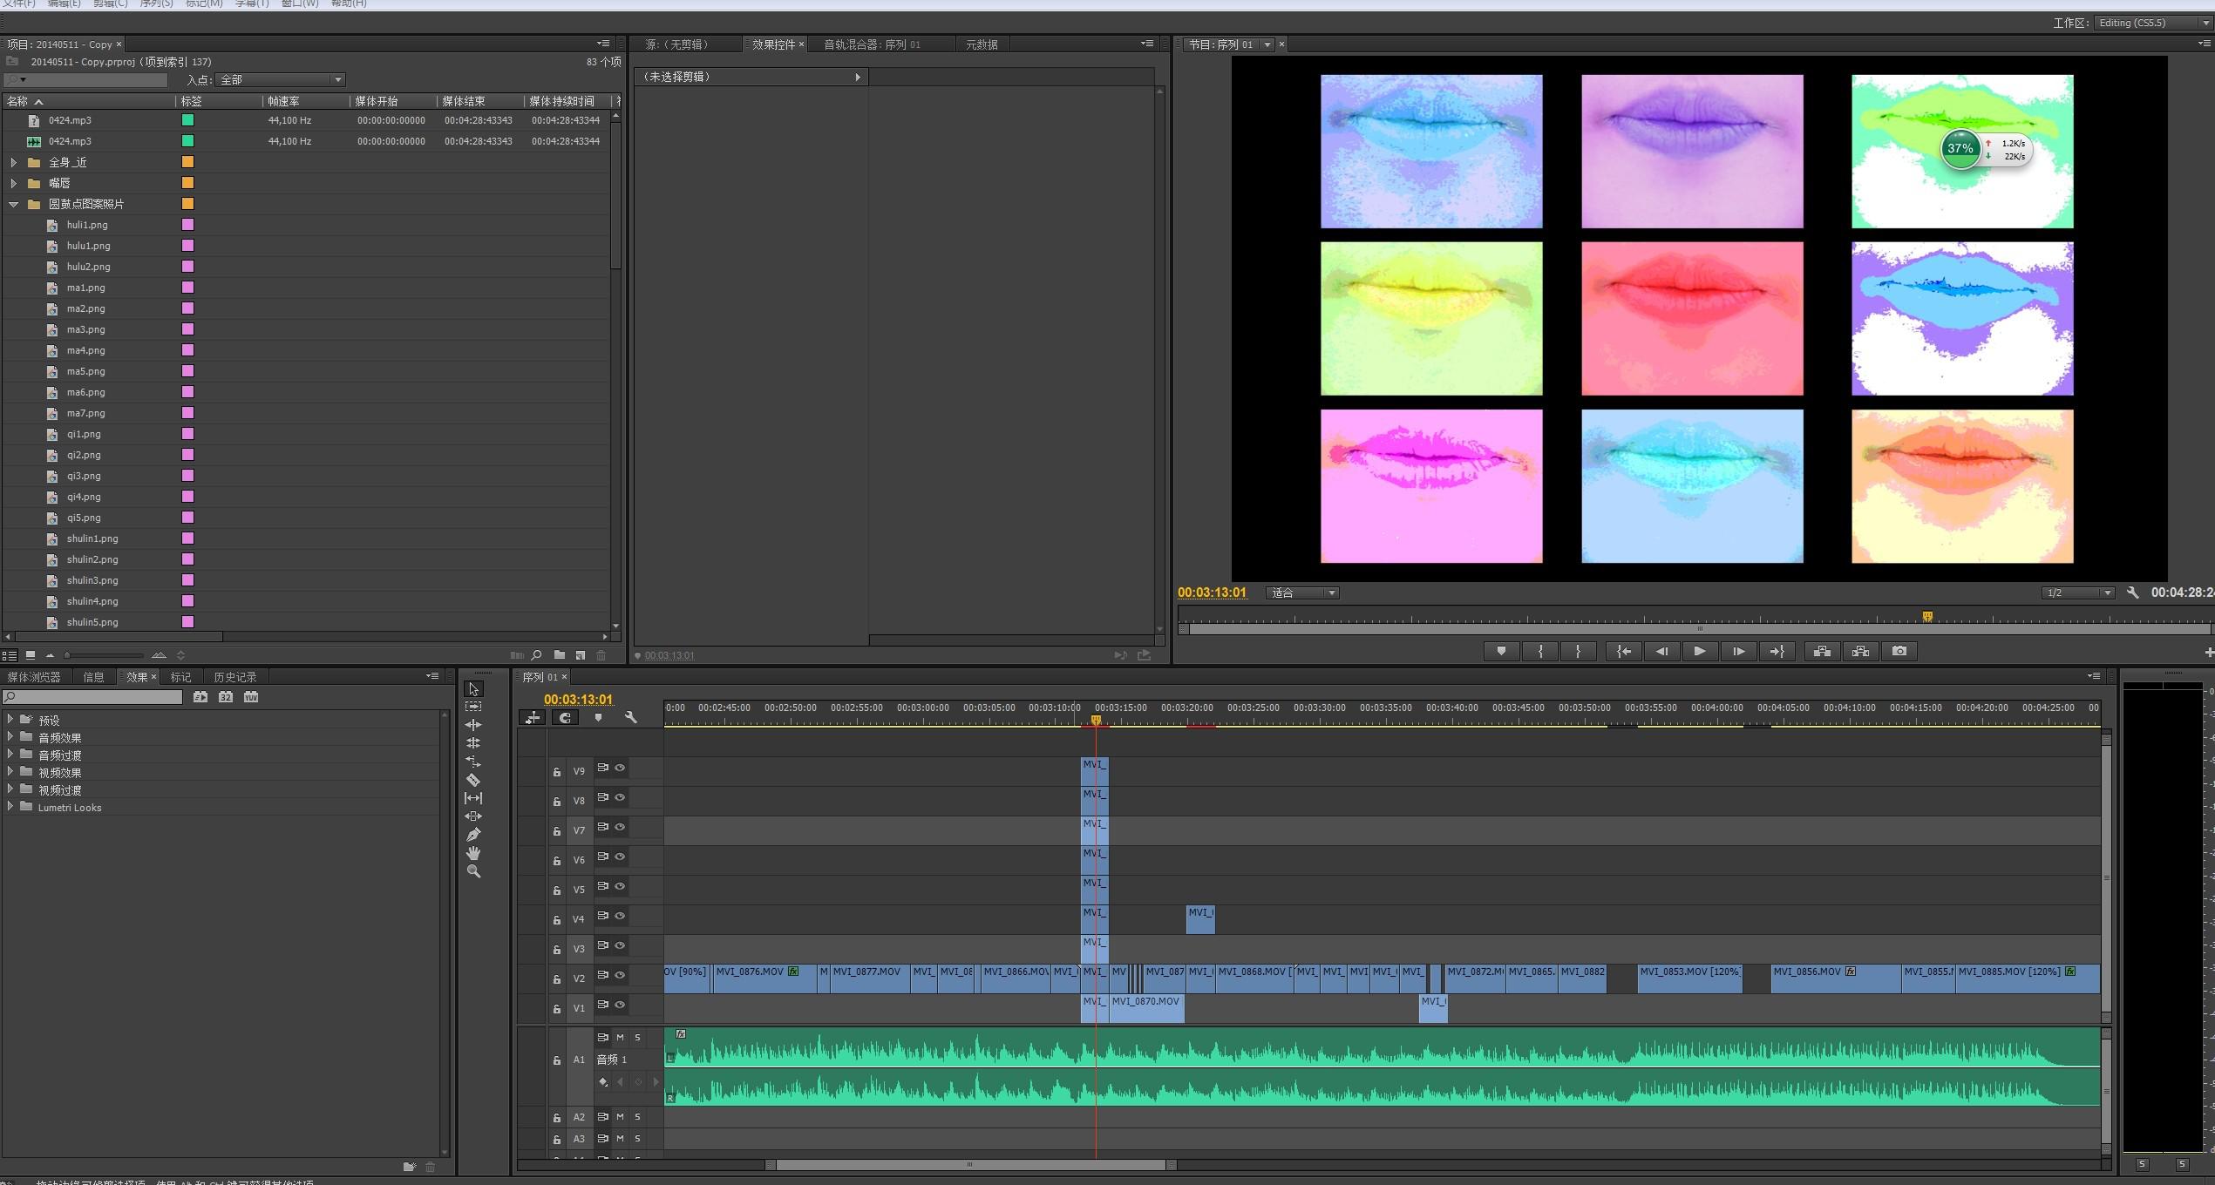Click Mark In in program monitor
This screenshot has height=1185, width=2215.
point(1540,651)
